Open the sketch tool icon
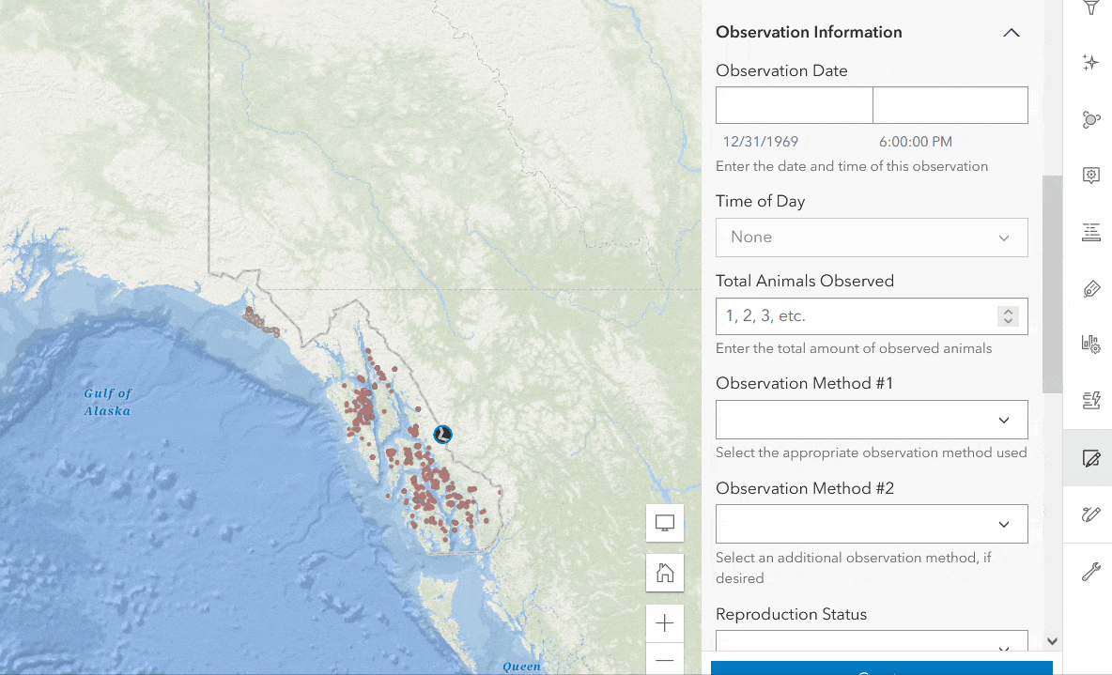The height and width of the screenshot is (675, 1112). click(x=1090, y=514)
